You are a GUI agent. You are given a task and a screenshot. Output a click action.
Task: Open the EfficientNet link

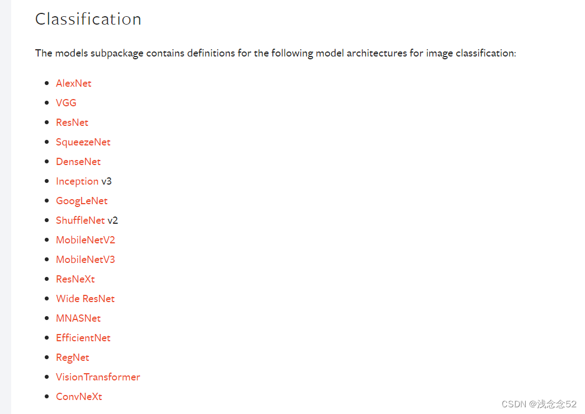point(83,338)
